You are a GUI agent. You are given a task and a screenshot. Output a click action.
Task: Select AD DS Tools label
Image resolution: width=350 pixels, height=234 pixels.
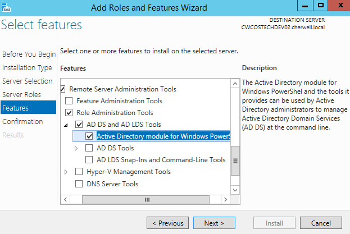click(115, 148)
